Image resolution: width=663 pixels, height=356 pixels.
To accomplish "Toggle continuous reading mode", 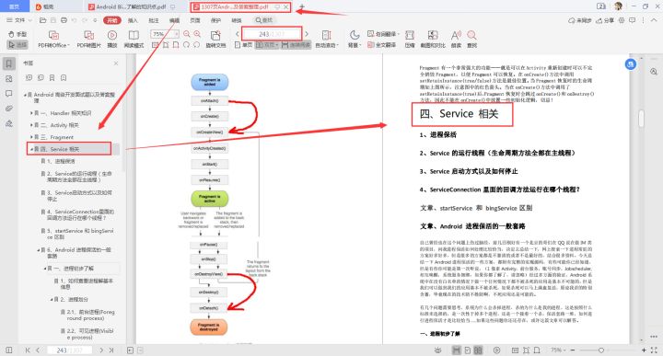I will click(x=296, y=45).
